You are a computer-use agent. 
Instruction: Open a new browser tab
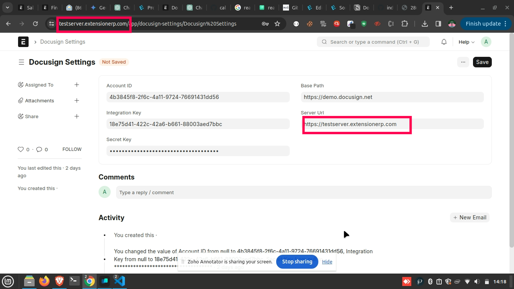pos(451,8)
